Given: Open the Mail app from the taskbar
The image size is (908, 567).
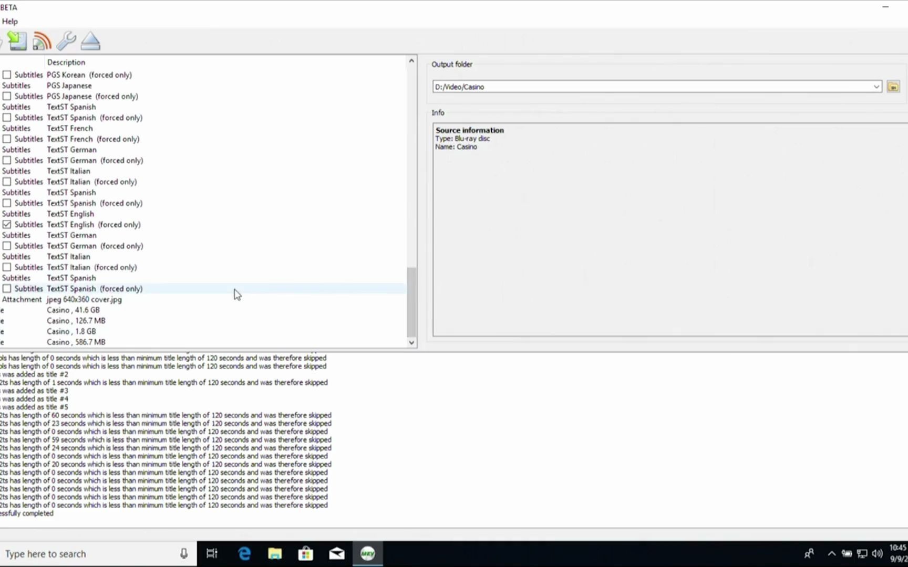Looking at the screenshot, I should 337,553.
